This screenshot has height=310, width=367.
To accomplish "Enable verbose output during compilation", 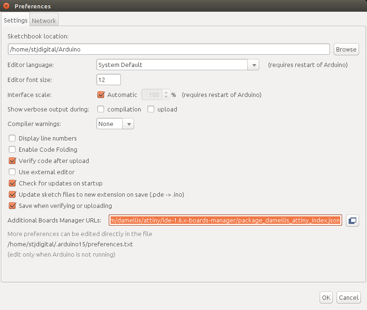I will 101,109.
